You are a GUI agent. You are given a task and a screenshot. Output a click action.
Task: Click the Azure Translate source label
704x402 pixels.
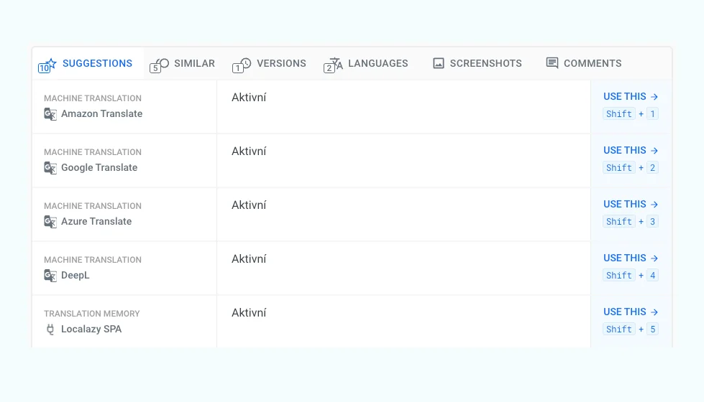click(96, 221)
